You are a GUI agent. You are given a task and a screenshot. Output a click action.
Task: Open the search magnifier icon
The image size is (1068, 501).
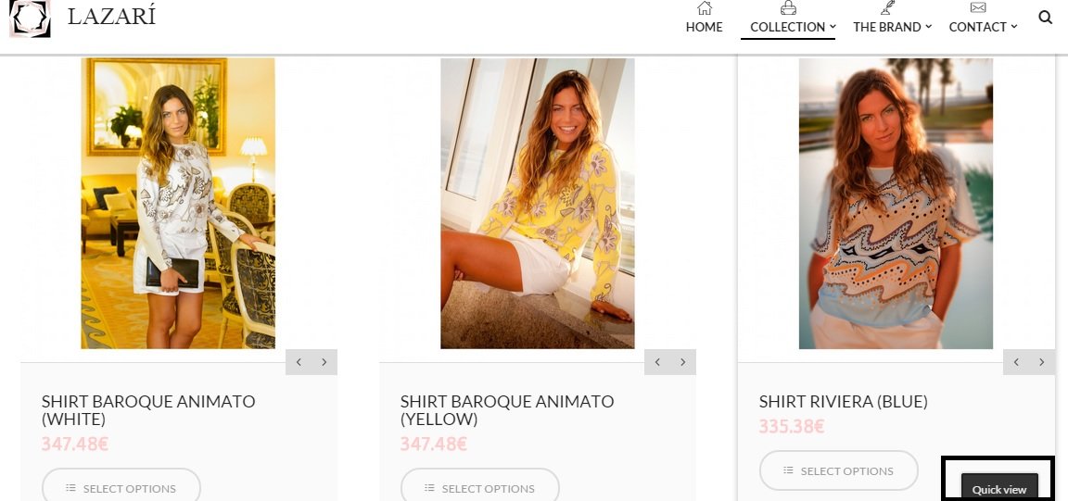tap(1046, 18)
